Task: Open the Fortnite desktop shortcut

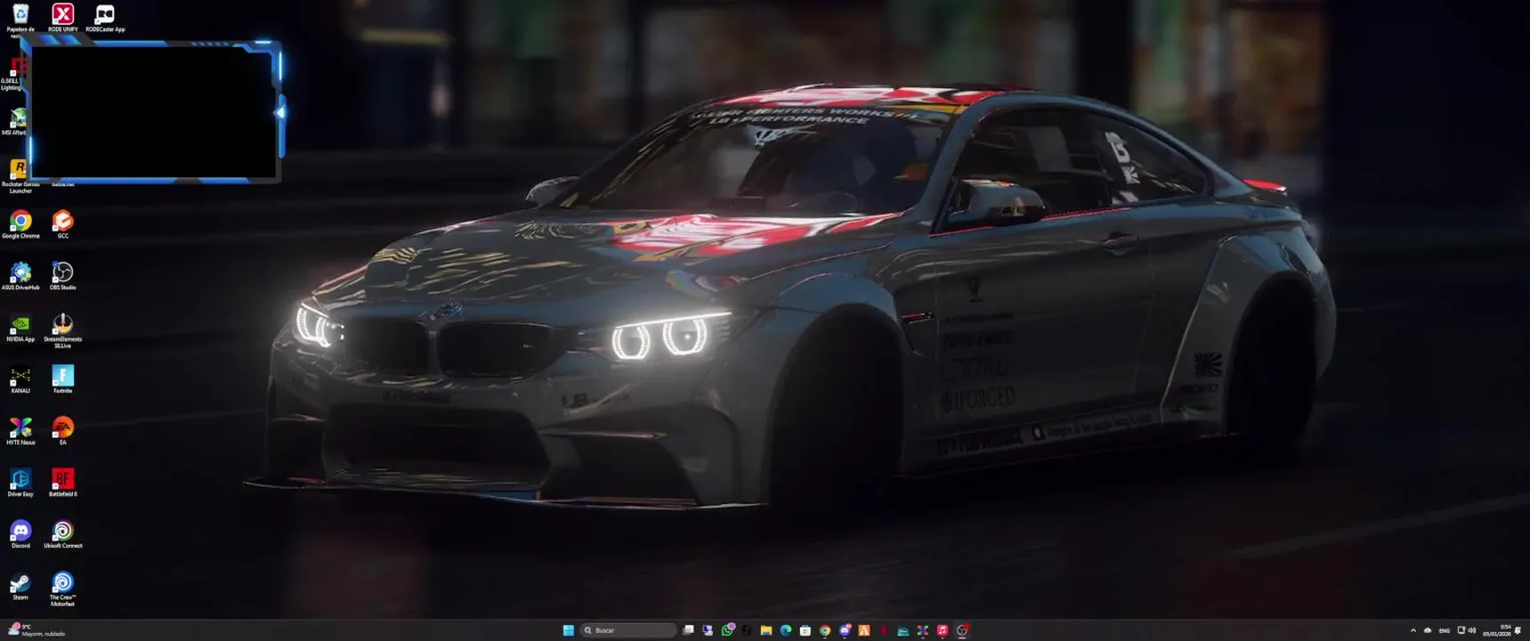Action: [62, 379]
